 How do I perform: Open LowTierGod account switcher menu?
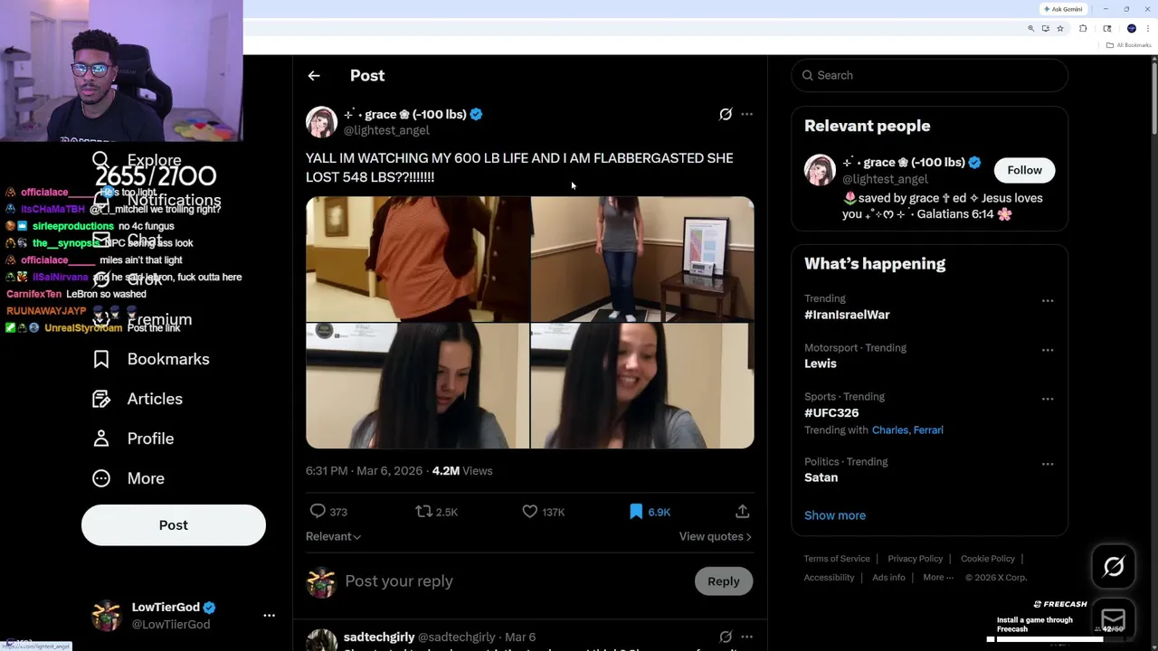(269, 615)
